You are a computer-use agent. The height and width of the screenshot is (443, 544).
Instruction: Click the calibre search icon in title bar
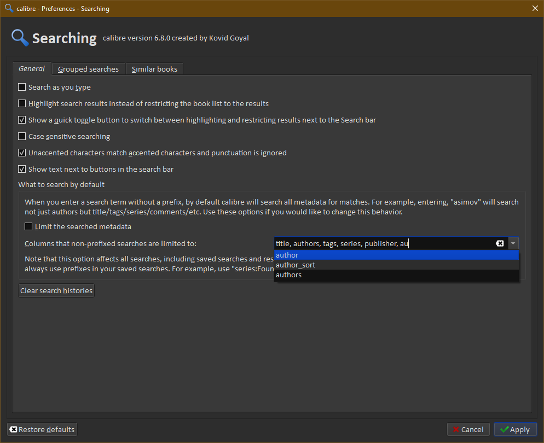[9, 8]
